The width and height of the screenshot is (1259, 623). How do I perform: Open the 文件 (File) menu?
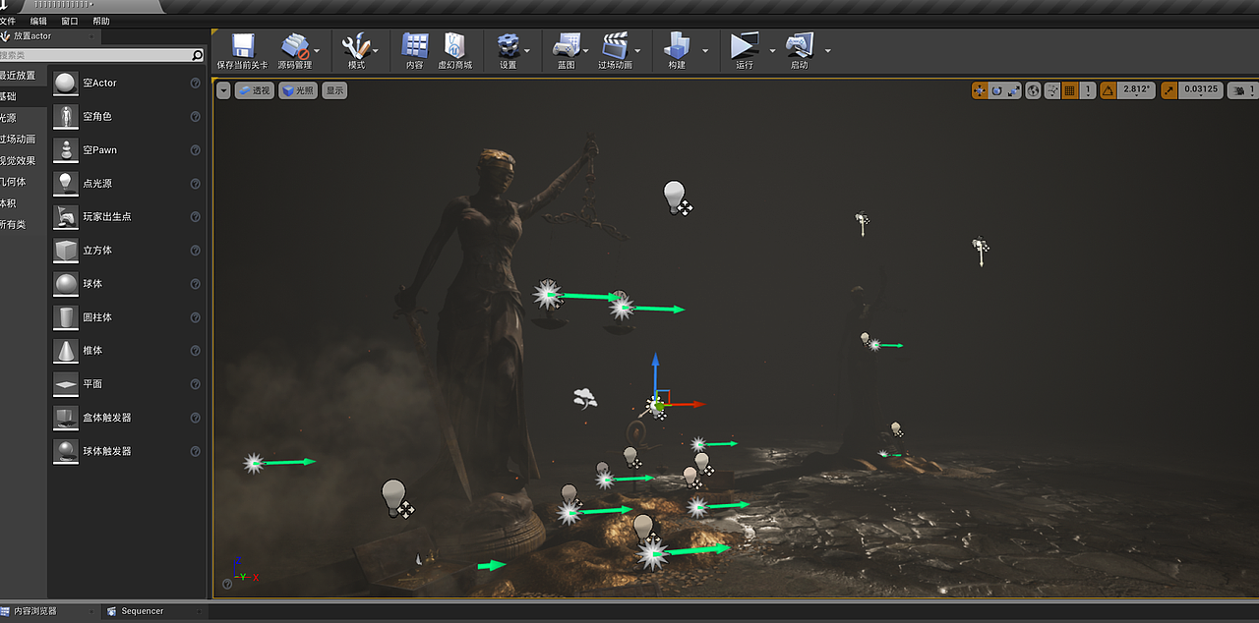tap(8, 21)
